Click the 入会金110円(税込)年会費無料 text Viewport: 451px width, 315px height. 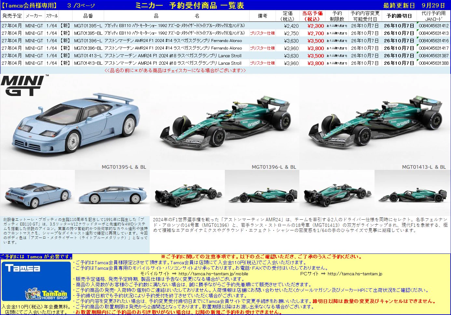coord(36,307)
